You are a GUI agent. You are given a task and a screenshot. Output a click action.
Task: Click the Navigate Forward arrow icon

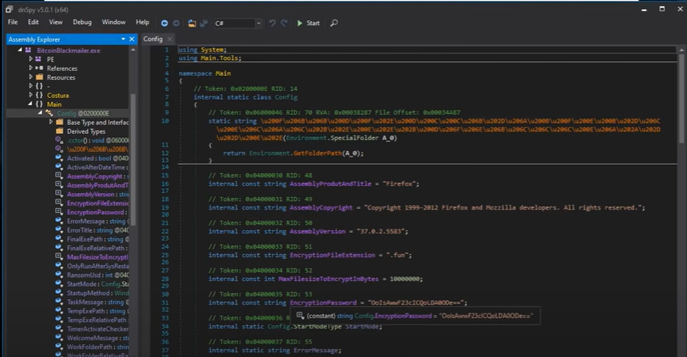tap(176, 23)
